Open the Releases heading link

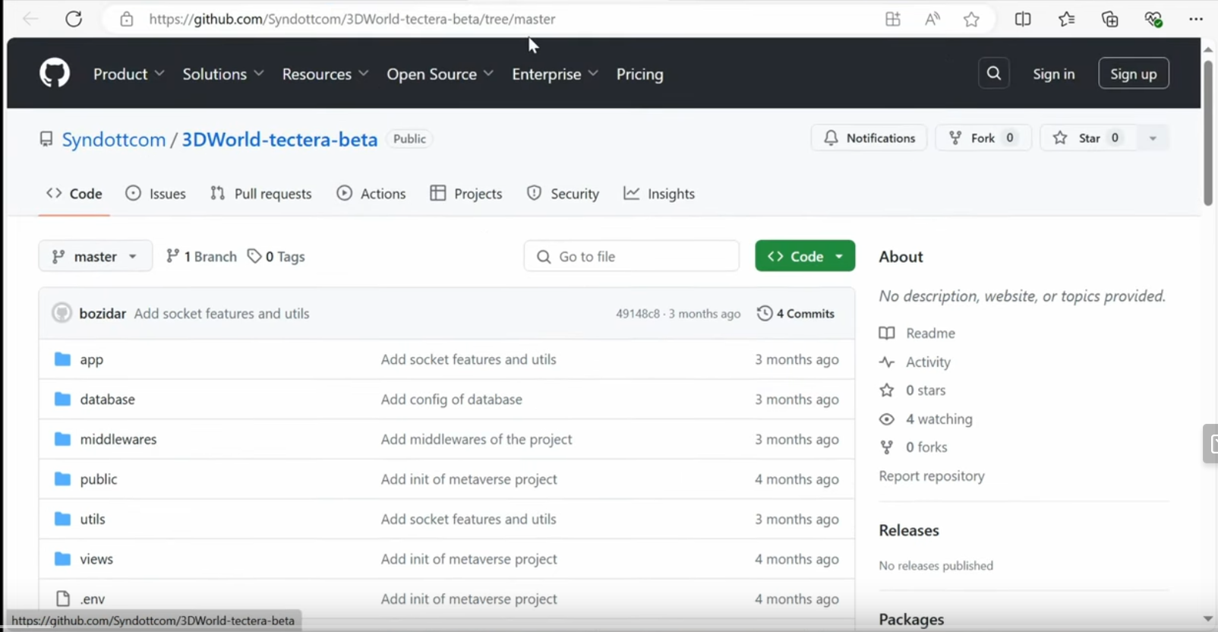(x=909, y=530)
